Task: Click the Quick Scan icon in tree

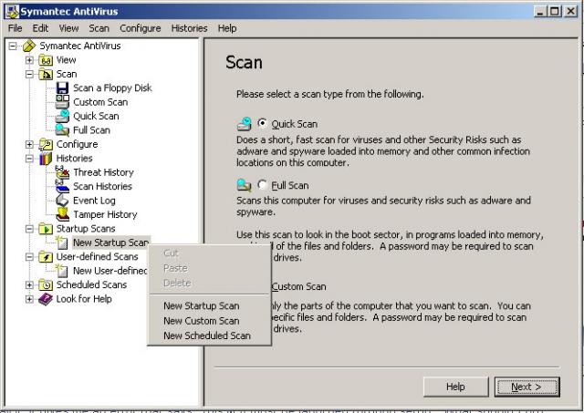Action: click(62, 116)
